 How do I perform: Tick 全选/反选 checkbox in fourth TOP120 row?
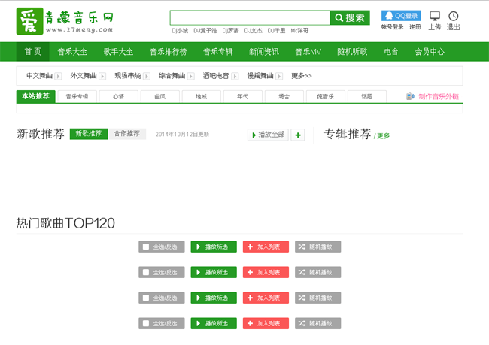tap(146, 323)
